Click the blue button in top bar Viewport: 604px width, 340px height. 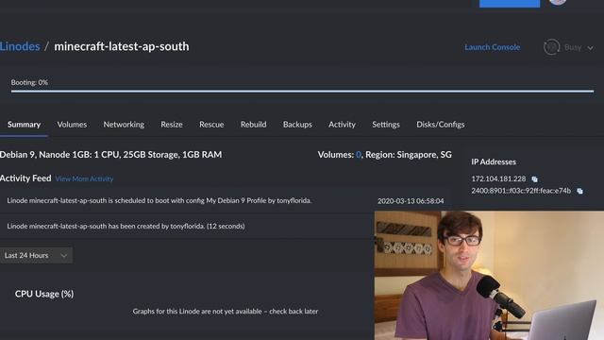[510, 4]
